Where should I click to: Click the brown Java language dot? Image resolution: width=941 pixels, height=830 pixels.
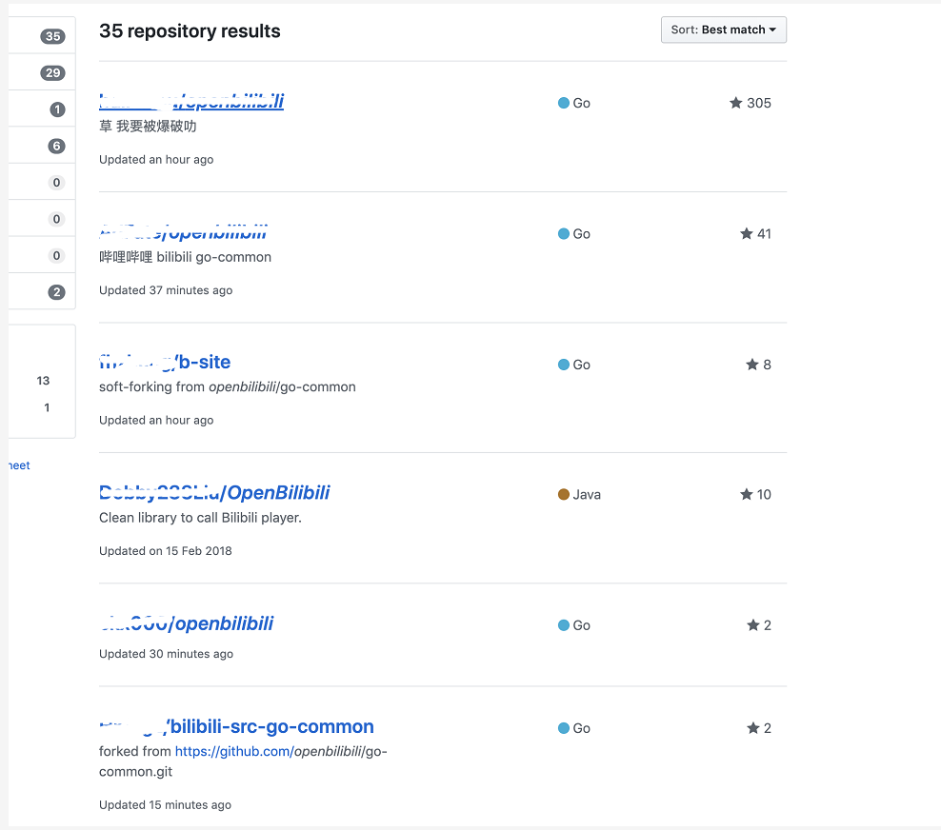coord(564,494)
